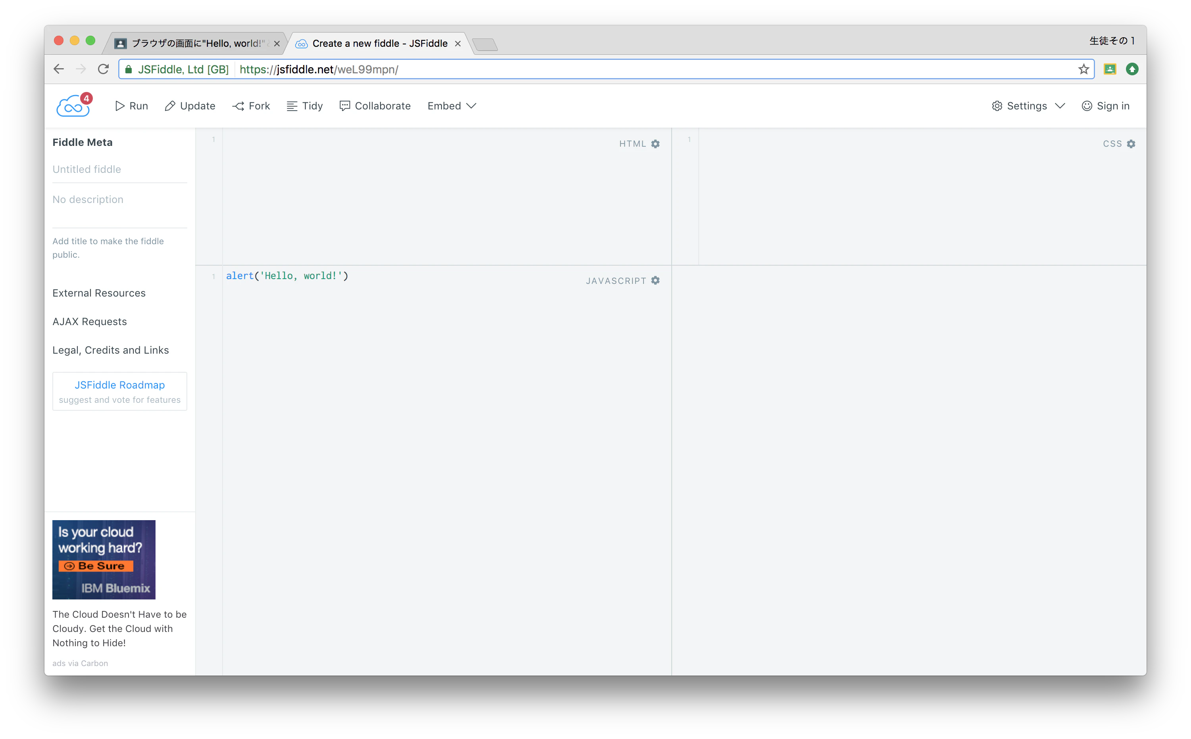Click Sign in
The height and width of the screenshot is (739, 1191).
(x=1105, y=106)
